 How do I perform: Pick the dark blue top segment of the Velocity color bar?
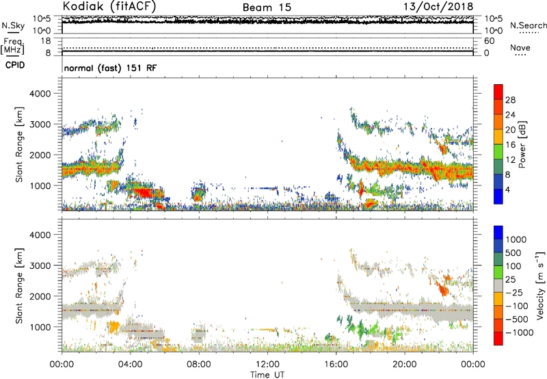[x=498, y=233]
